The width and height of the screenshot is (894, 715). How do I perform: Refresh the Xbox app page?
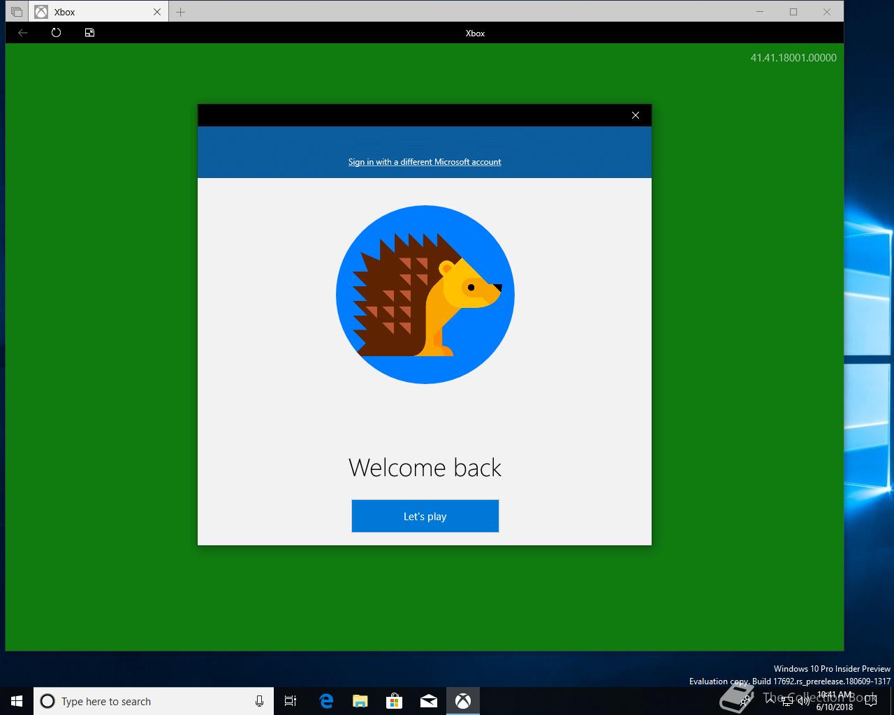point(56,33)
